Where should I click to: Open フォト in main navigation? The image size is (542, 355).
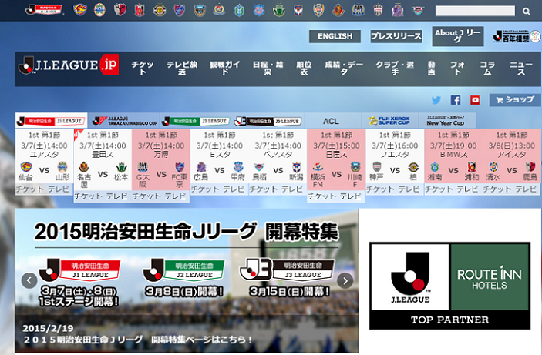458,68
